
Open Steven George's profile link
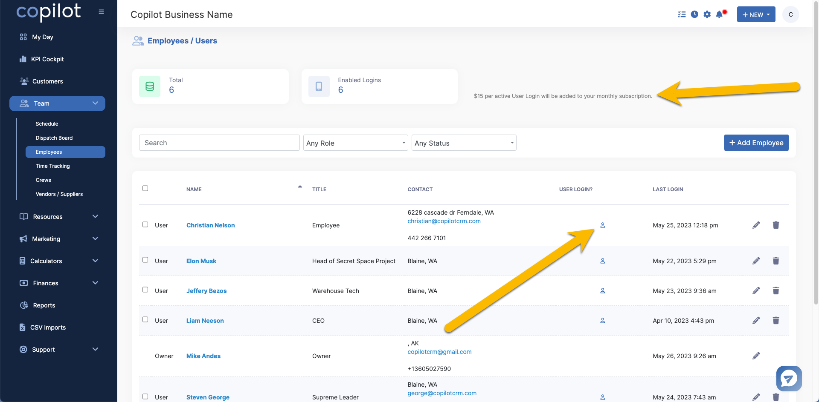208,397
